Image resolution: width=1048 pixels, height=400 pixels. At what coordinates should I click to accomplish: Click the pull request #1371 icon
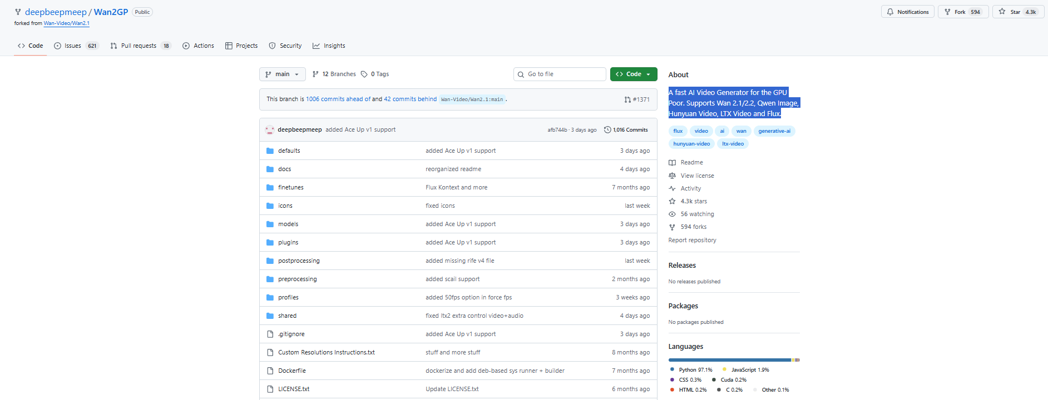(x=627, y=99)
